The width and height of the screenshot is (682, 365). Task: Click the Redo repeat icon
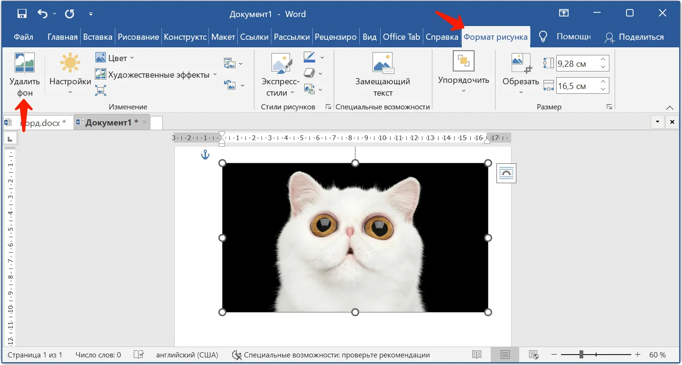tap(70, 14)
